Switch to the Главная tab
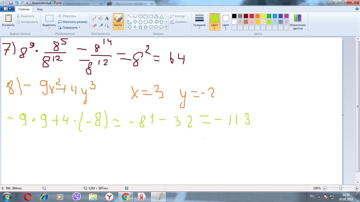Screen dimensions: 360x202 (24, 9)
